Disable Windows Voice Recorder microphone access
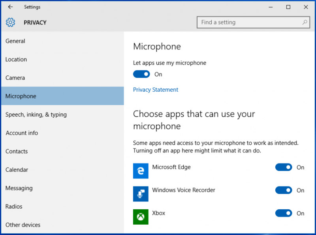Screen dimensions: 316x235 coord(284,190)
